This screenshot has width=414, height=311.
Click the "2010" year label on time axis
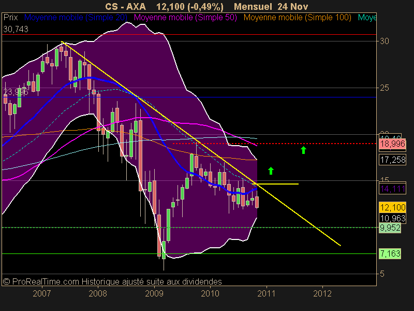coord(210,293)
